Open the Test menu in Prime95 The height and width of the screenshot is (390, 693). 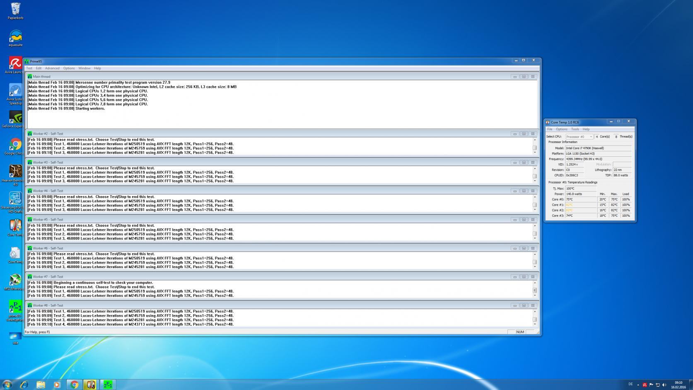pos(29,68)
